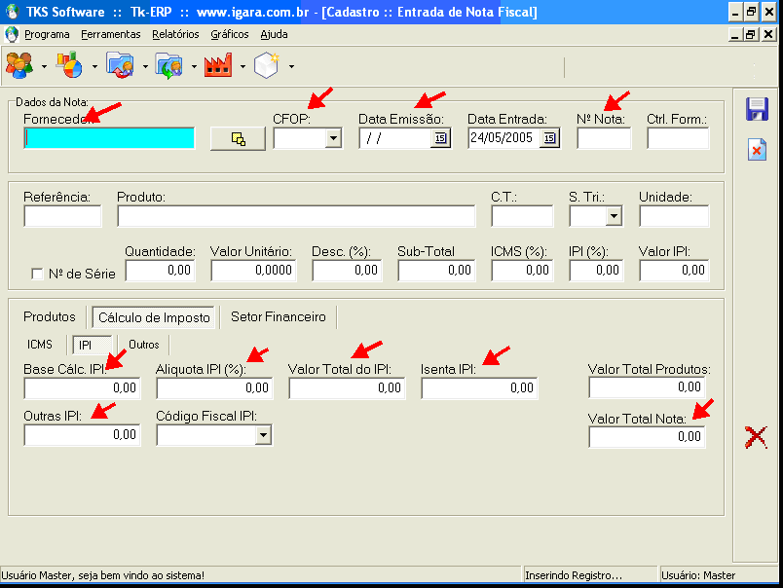Open the Data Entrada calendar picker
This screenshot has height=588, width=783.
tap(549, 138)
